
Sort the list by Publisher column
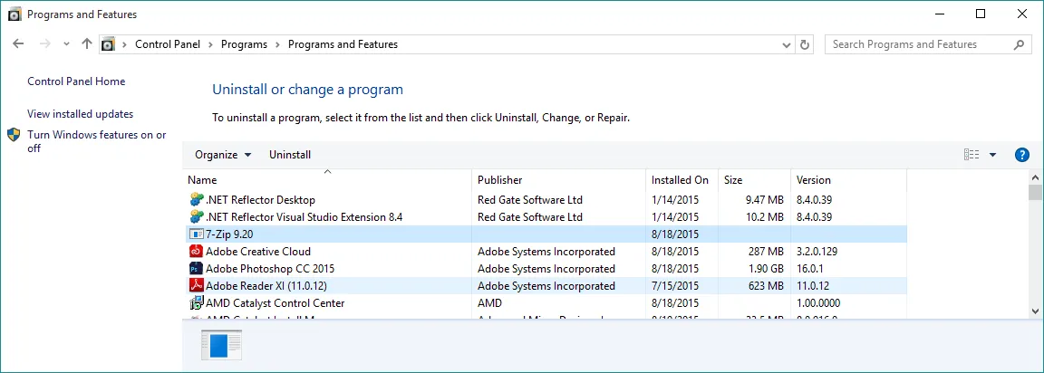coord(500,180)
